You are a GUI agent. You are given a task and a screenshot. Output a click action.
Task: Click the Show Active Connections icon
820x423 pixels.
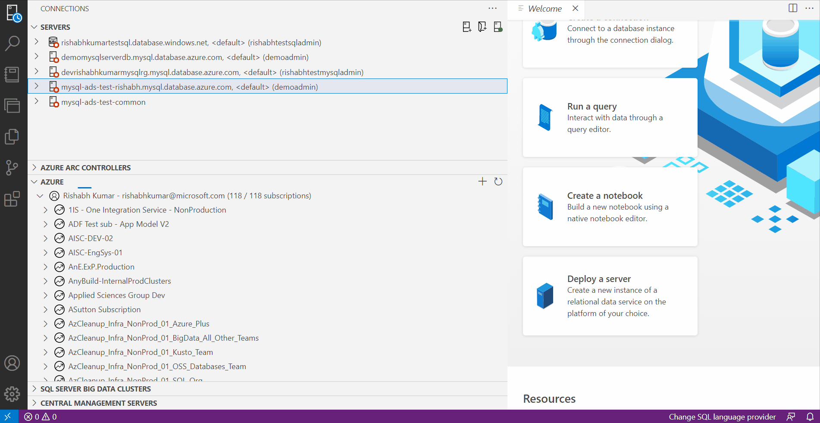pos(498,27)
